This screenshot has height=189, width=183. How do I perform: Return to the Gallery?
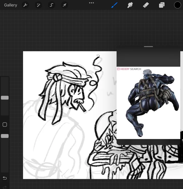(x=11, y=5)
